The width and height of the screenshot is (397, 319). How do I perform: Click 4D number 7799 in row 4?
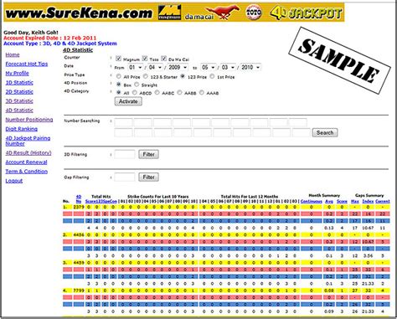[x=79, y=291]
